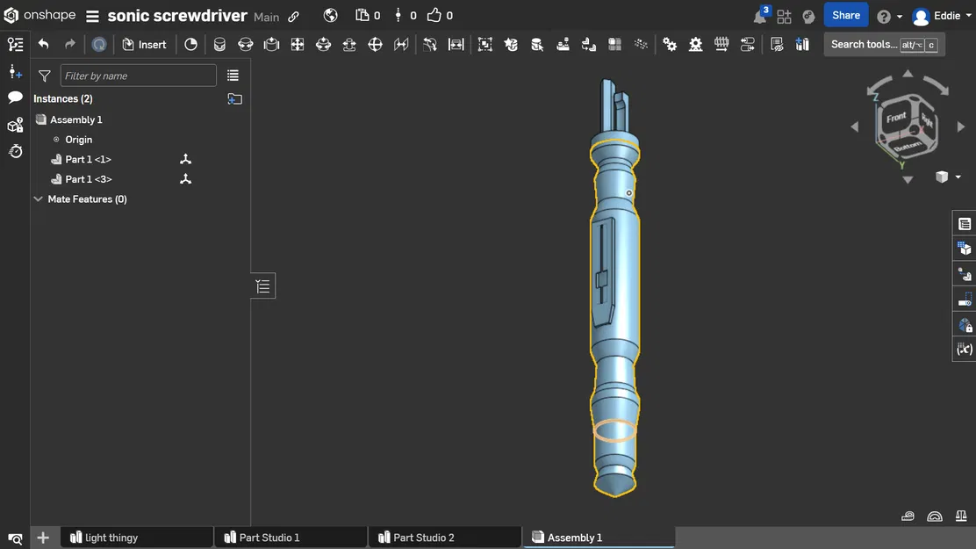Open the App Store grid icon
The width and height of the screenshot is (976, 549).
click(x=785, y=16)
